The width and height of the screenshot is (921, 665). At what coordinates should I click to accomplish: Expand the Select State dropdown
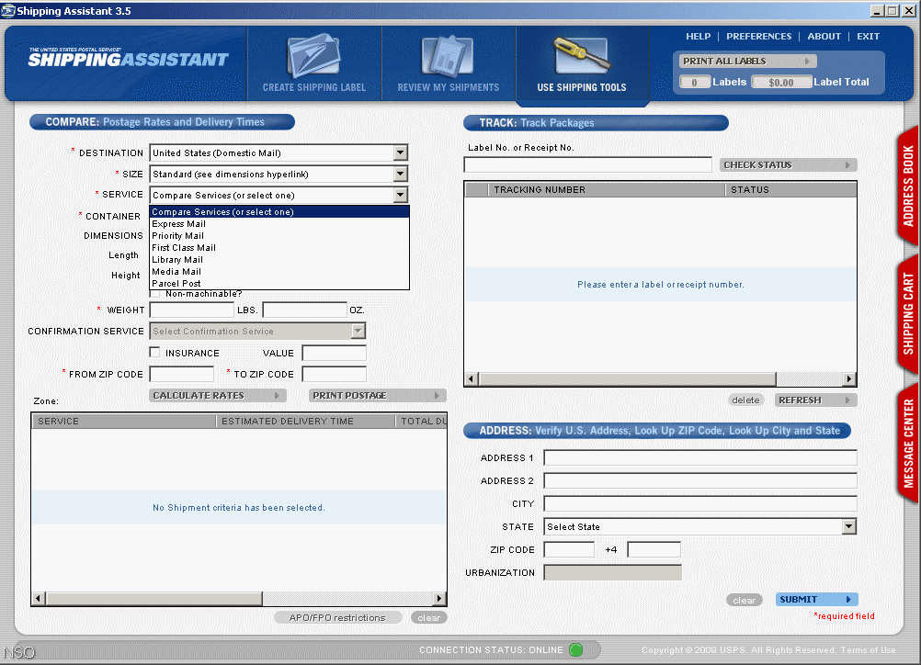tap(848, 527)
